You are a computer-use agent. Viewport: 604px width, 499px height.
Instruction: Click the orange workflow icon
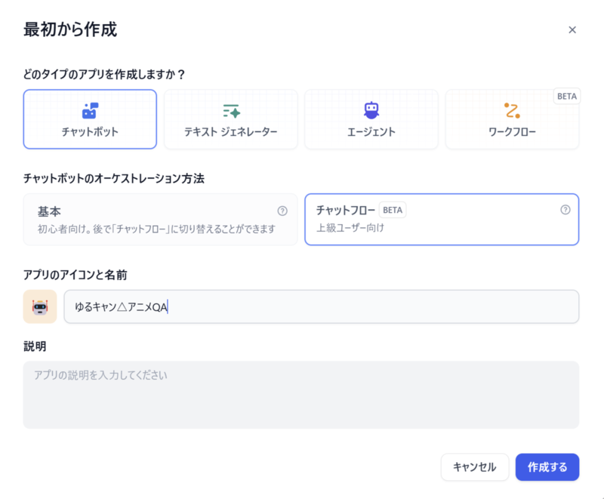(x=512, y=110)
